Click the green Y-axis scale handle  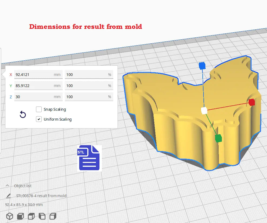tap(218, 138)
